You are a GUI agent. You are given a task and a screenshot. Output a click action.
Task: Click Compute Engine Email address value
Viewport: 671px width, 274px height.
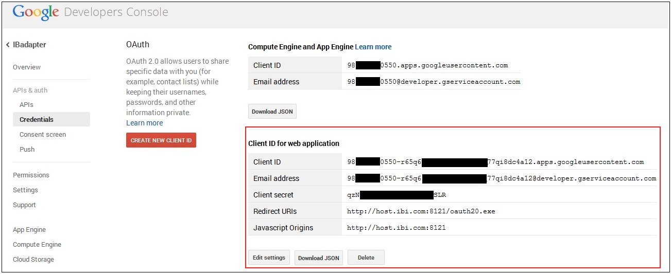click(434, 82)
